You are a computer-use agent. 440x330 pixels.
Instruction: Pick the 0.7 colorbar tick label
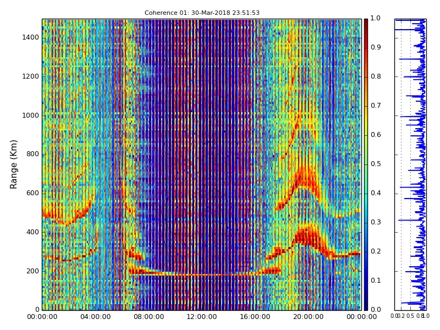point(376,106)
